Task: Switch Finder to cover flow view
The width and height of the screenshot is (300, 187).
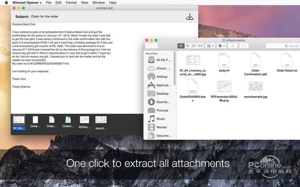Action: click(x=200, y=46)
